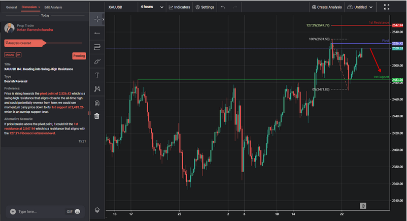Click the 2483.26 support price label
The height and width of the screenshot is (221, 407).
coord(397,80)
